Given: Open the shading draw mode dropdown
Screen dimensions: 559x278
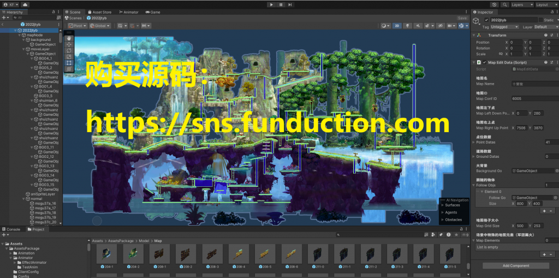Looking at the screenshot, I should [386, 26].
